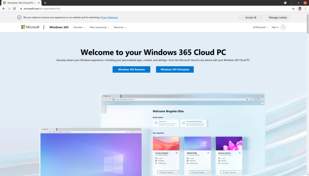
Task: Bookmark this page with the star icon
Action: (x=293, y=9)
